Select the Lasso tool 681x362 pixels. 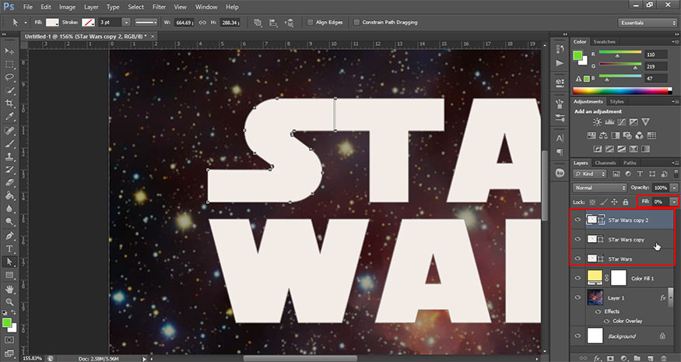coord(9,77)
